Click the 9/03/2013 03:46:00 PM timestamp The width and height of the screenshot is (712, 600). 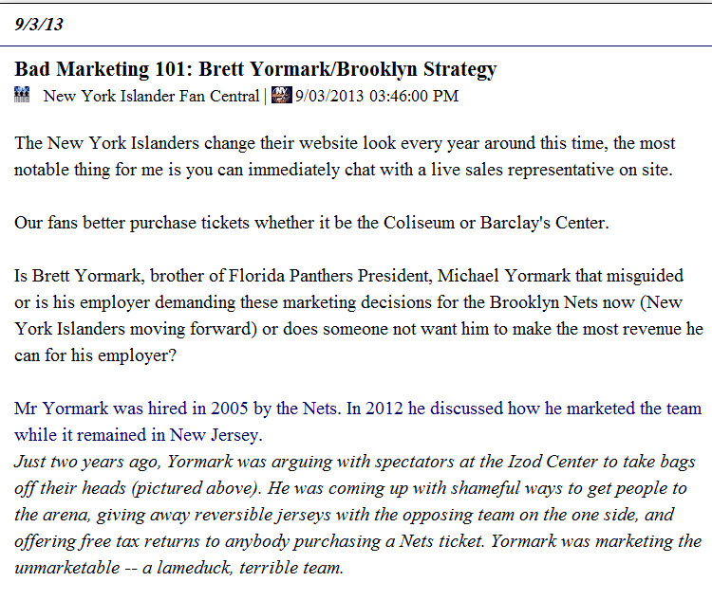click(376, 96)
